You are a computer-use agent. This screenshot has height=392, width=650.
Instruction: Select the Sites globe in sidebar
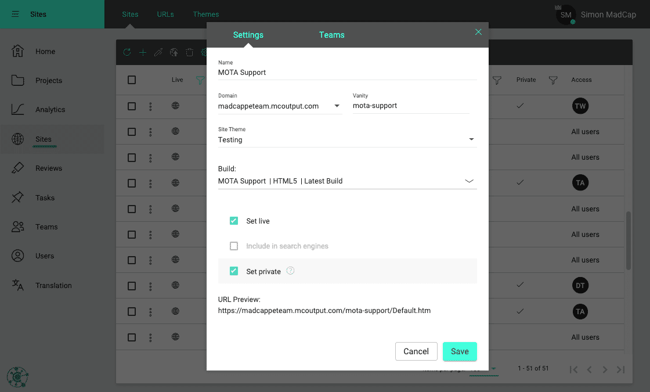pos(17,139)
